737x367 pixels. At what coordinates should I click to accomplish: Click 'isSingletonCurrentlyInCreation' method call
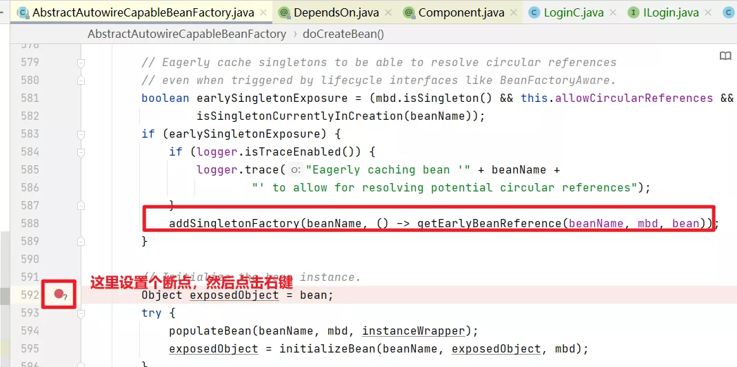300,116
